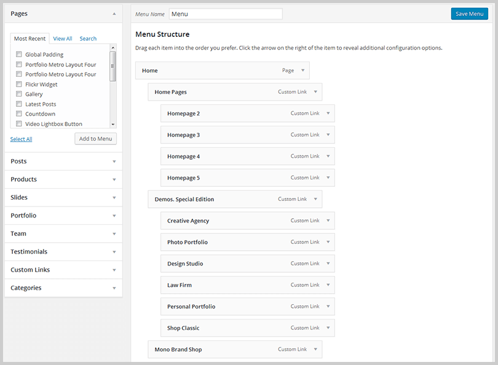Open options arrow for Law Firm item
Image resolution: width=498 pixels, height=365 pixels.
(x=328, y=285)
